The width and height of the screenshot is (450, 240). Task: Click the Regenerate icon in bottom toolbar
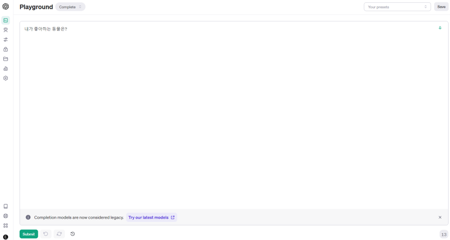[59, 234]
